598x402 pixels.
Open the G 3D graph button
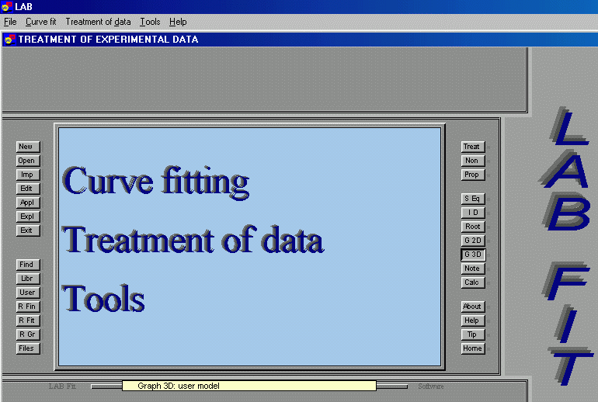pyautogui.click(x=473, y=255)
